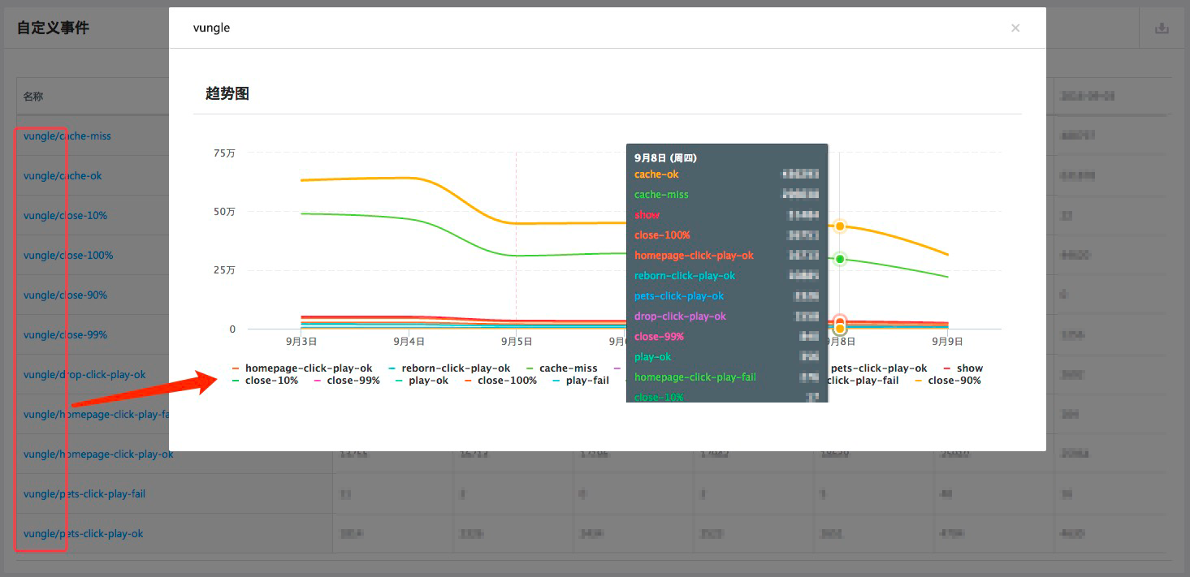Open vungle/cache-ok link in background table
The width and height of the screenshot is (1190, 577).
63,176
